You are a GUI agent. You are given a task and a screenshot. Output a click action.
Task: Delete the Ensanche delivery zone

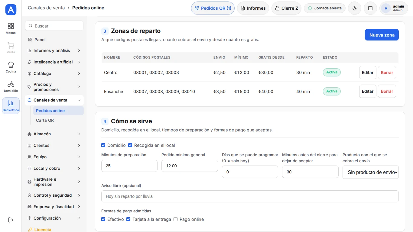tap(387, 91)
